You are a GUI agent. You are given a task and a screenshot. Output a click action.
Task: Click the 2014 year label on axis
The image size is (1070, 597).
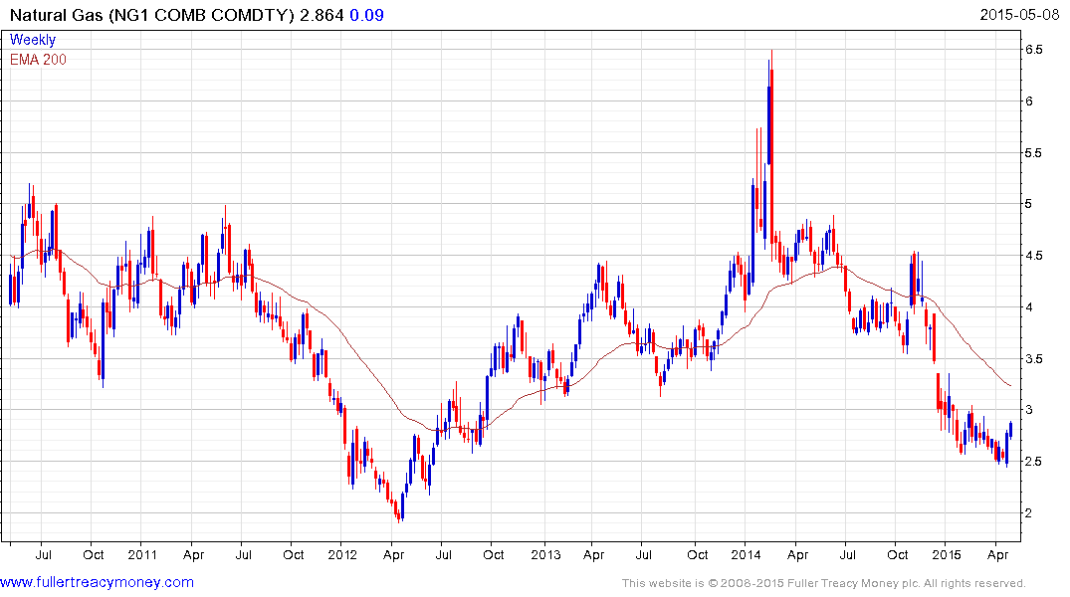(x=746, y=554)
